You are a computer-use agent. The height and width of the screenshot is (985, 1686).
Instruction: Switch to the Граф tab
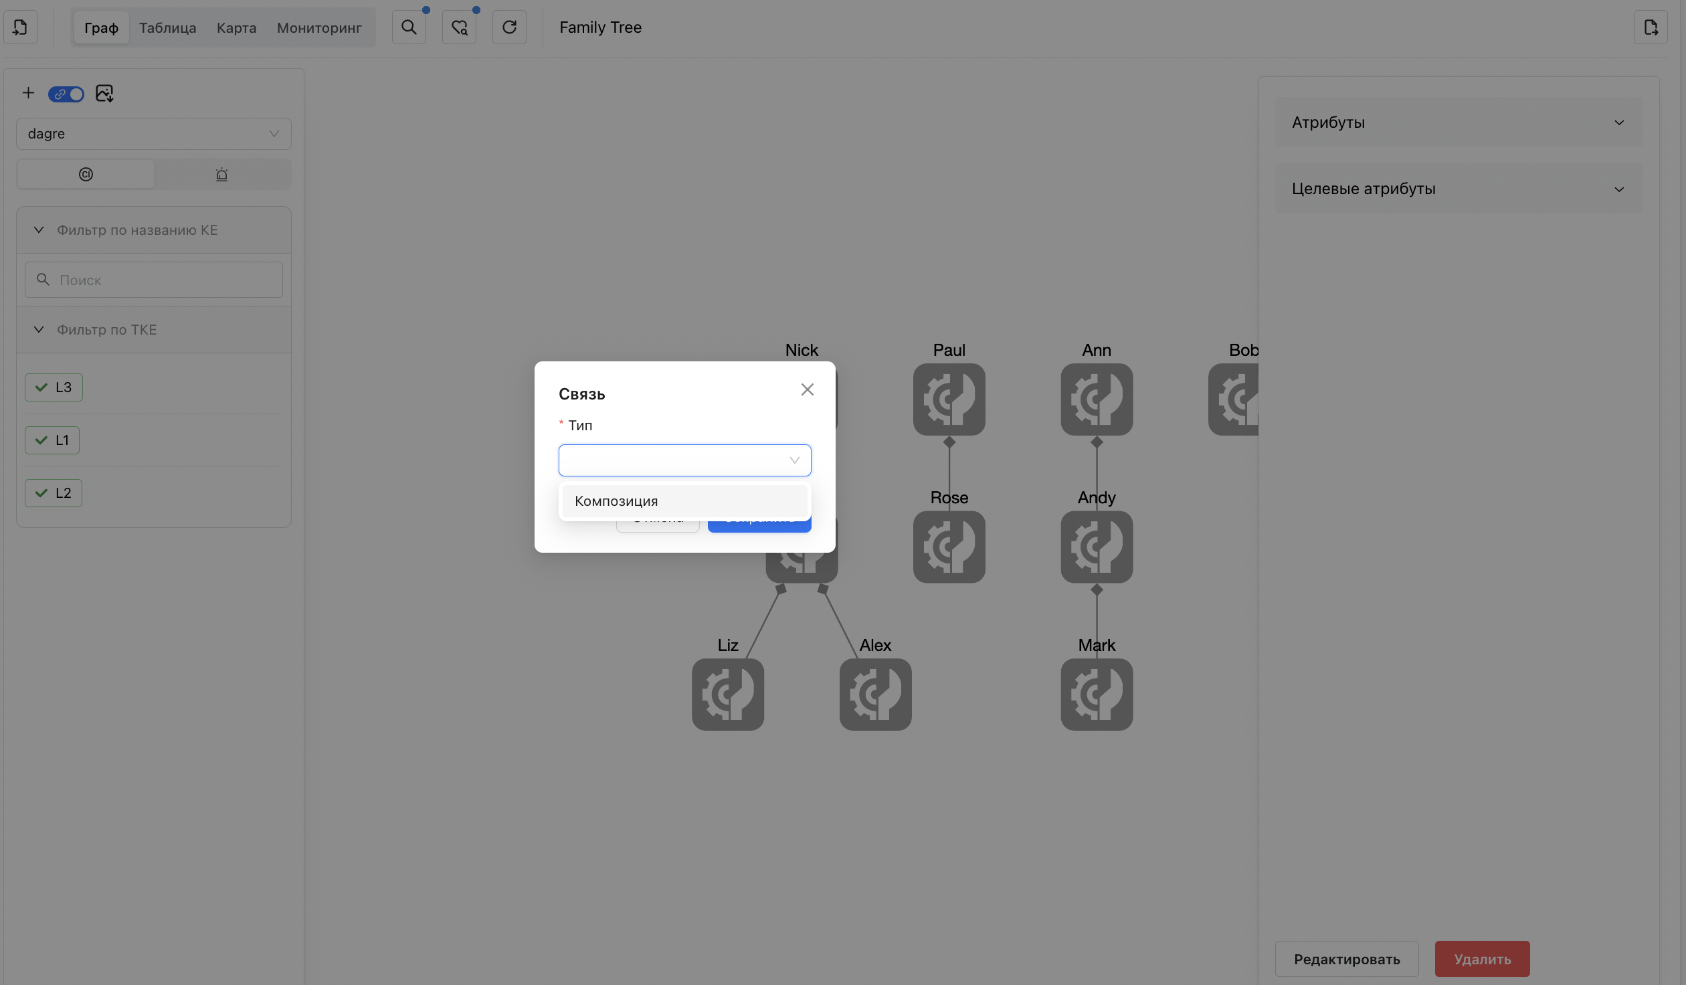coord(101,27)
